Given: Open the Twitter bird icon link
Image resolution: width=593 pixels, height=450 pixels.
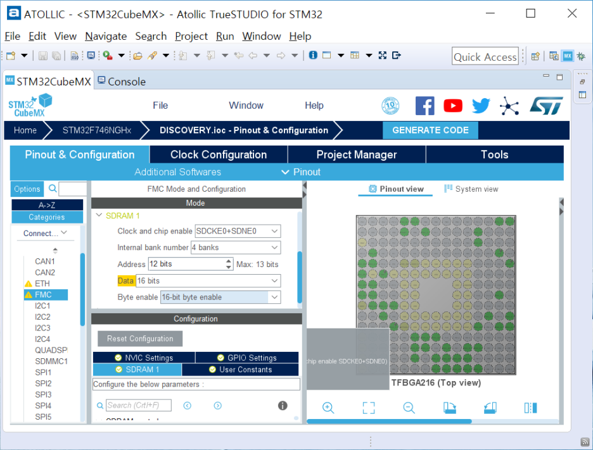Looking at the screenshot, I should pyautogui.click(x=481, y=106).
